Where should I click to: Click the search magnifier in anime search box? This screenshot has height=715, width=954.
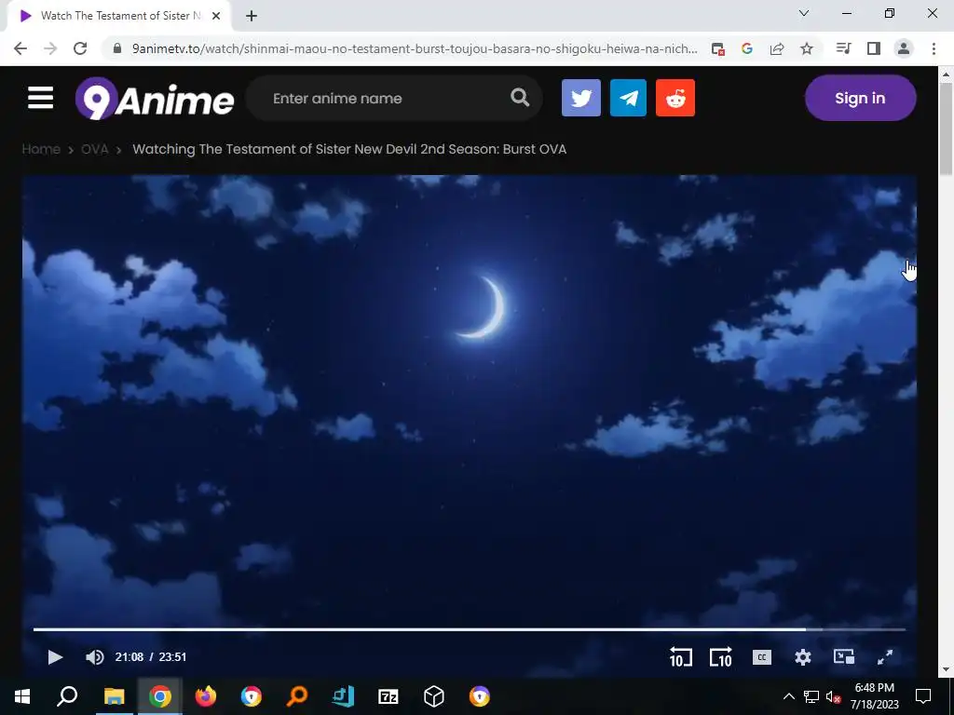520,97
